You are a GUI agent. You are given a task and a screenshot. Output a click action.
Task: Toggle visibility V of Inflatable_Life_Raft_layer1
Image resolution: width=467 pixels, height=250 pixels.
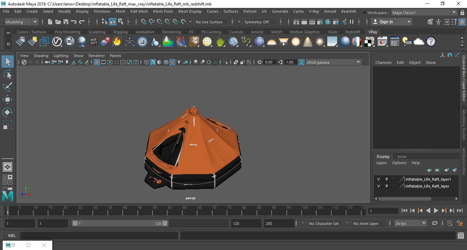click(378, 179)
